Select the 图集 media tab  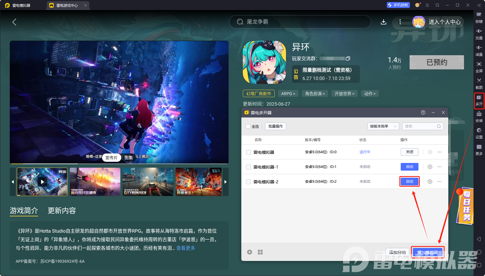point(128,158)
